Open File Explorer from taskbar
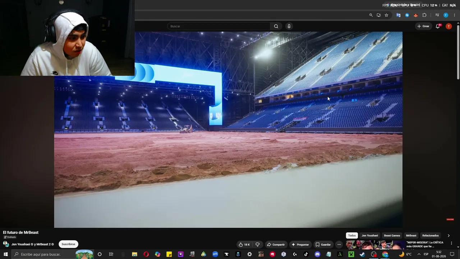Image resolution: width=460 pixels, height=259 pixels. point(134,254)
